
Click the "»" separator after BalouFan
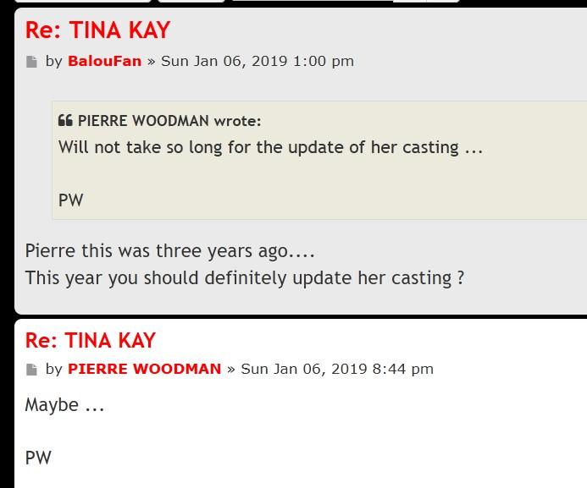coord(151,61)
